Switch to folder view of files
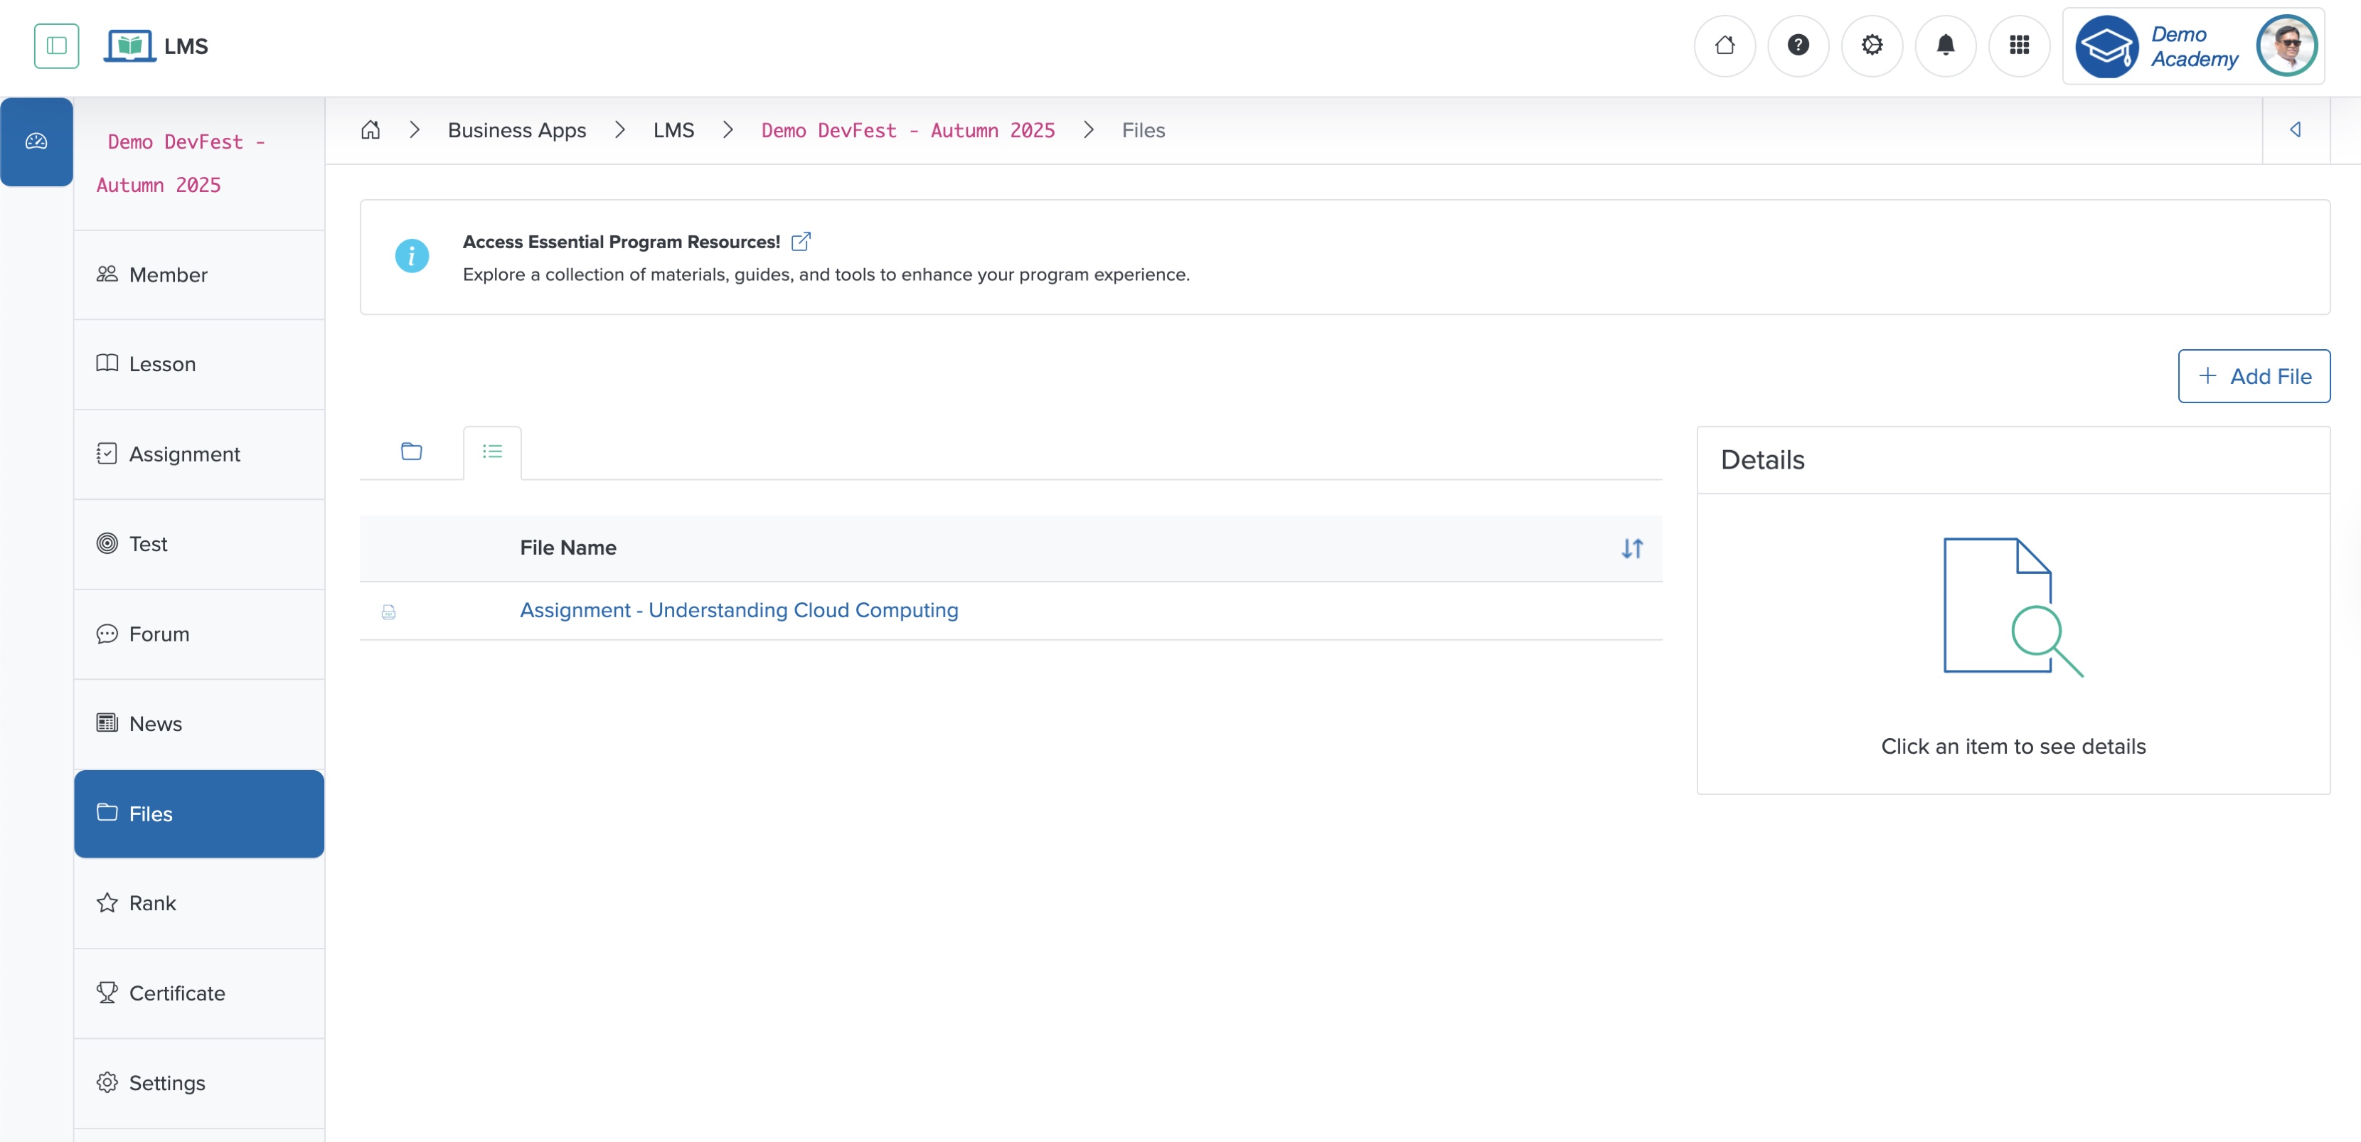This screenshot has width=2361, height=1142. click(x=410, y=451)
